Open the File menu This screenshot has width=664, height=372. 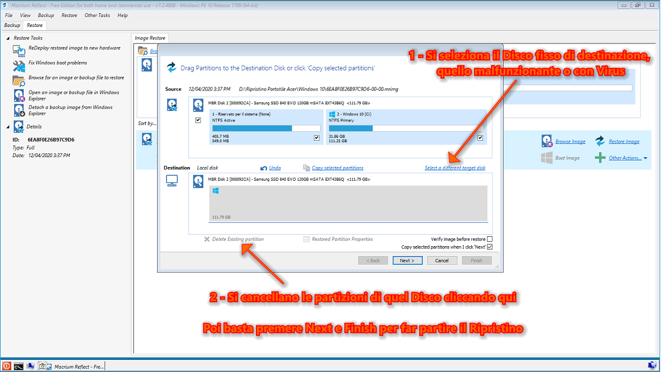(x=9, y=15)
